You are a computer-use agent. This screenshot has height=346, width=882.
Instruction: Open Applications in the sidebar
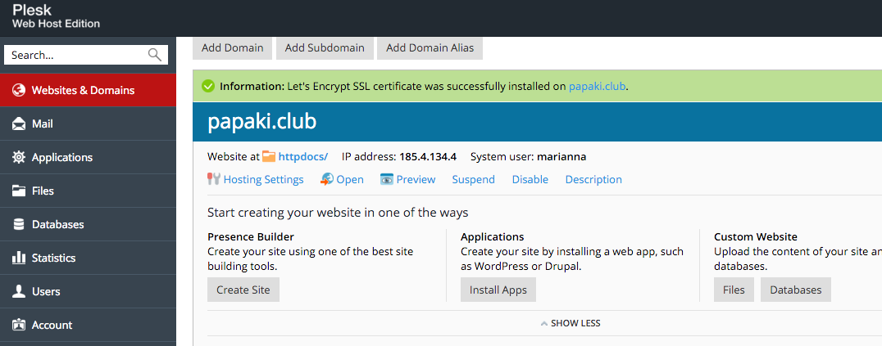coord(88,157)
